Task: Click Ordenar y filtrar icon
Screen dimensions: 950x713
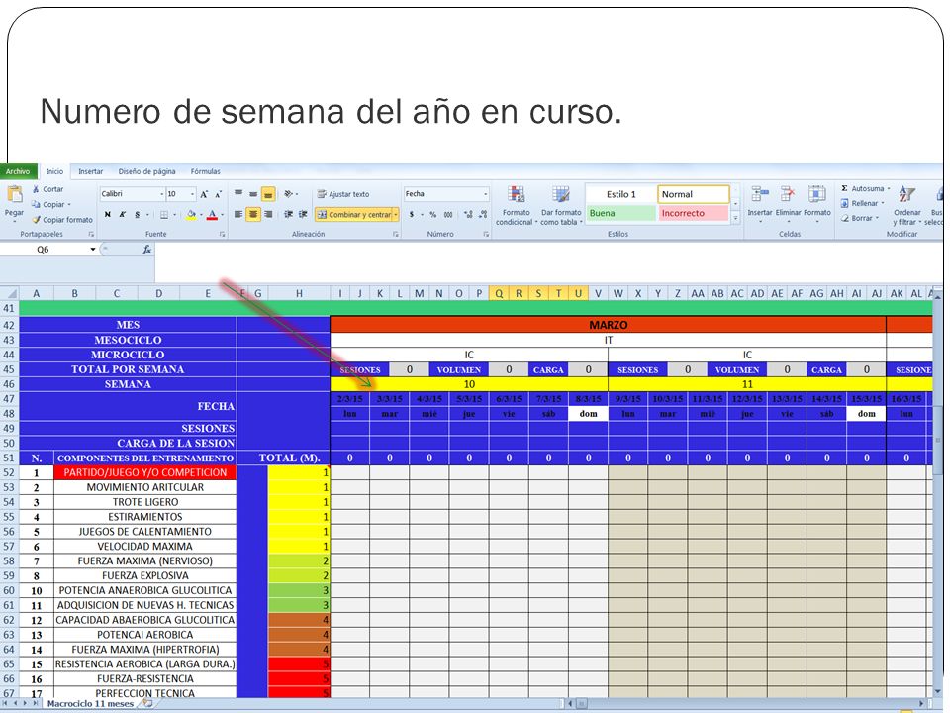Action: 906,195
